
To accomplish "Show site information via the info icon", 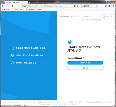I will (23, 6).
